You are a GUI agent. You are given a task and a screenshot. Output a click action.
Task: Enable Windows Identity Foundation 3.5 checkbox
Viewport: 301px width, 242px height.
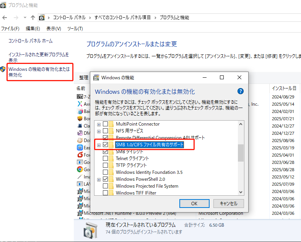tap(106, 172)
